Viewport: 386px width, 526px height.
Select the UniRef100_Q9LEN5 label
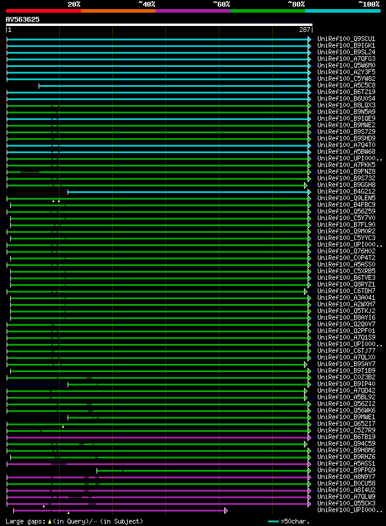tap(346, 198)
